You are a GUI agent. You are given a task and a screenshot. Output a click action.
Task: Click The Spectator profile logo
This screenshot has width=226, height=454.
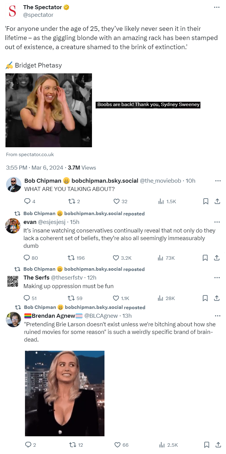12,11
